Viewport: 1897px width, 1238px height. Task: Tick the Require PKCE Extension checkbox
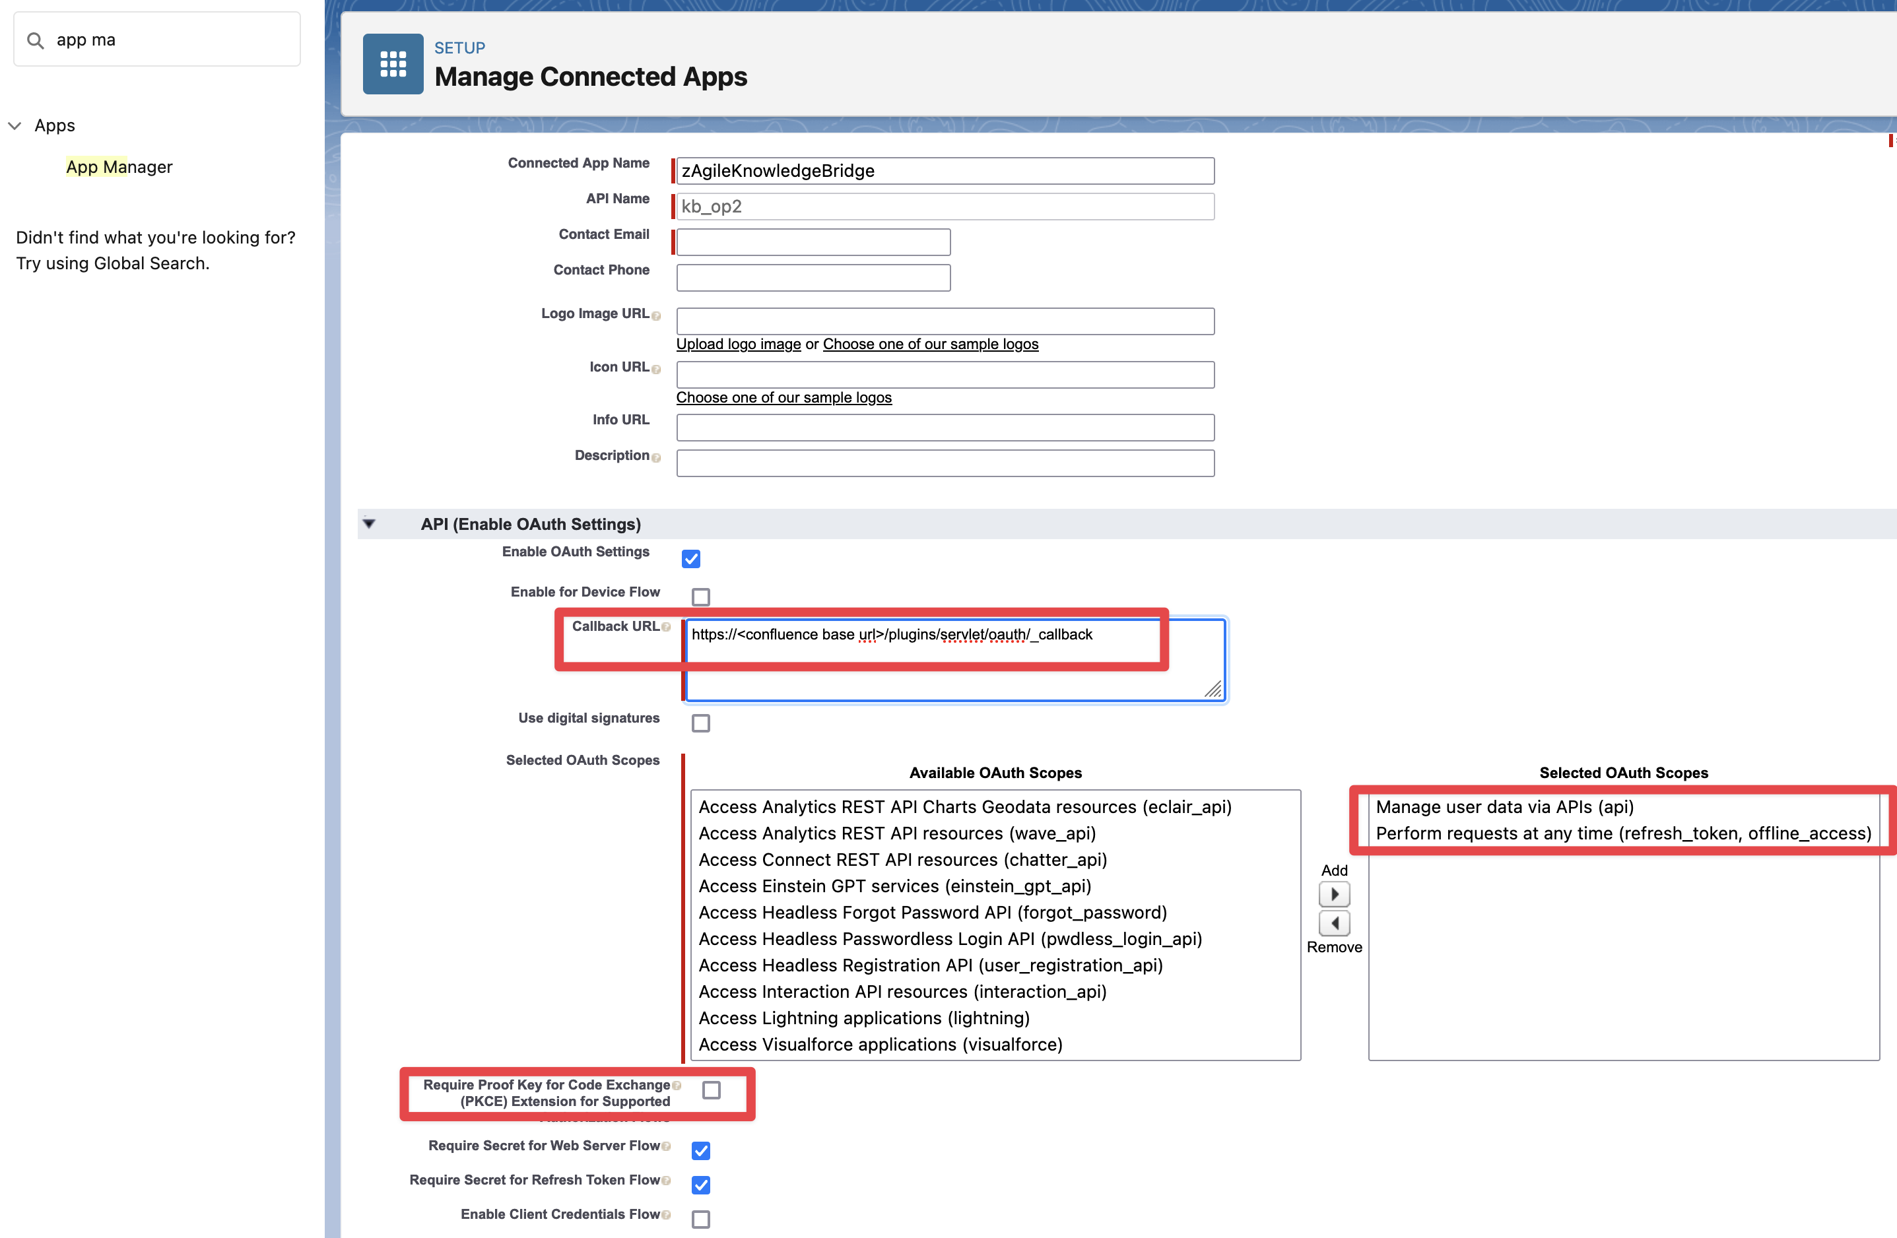[x=711, y=1090]
